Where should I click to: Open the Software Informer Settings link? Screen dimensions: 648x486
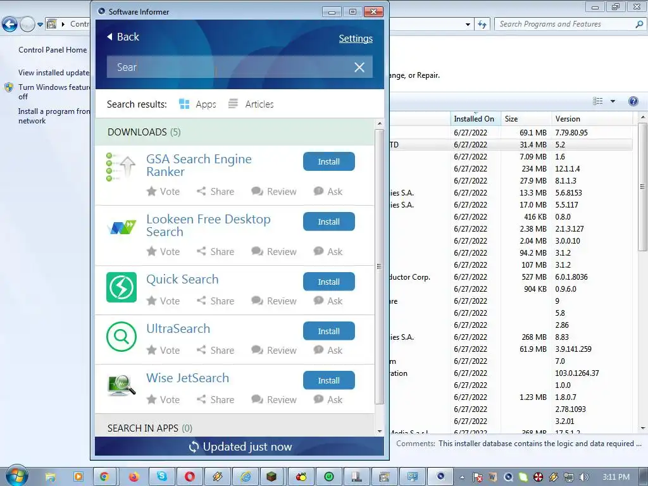click(x=356, y=39)
